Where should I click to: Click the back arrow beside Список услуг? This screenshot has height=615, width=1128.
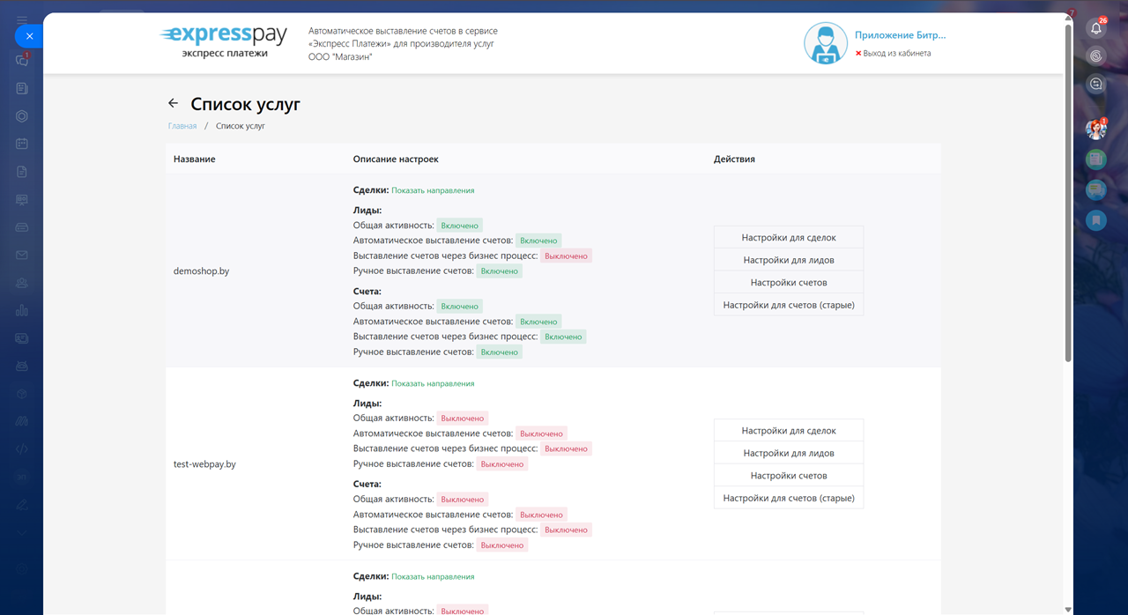pos(173,103)
